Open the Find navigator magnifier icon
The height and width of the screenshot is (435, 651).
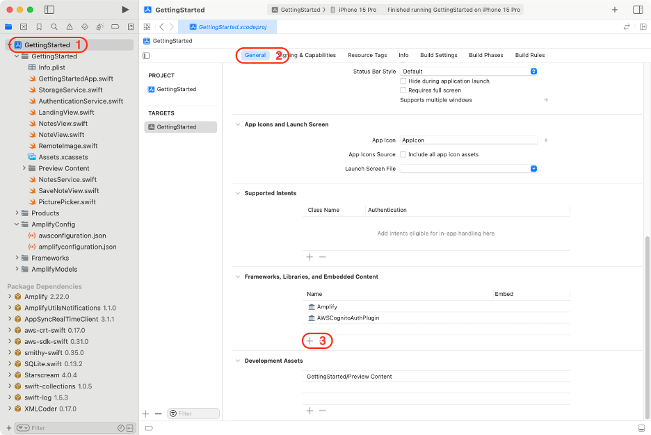pos(54,27)
